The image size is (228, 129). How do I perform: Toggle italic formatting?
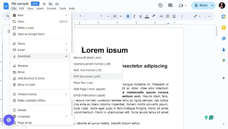[134, 16]
